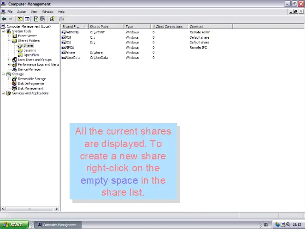Sort by the Shared Path column header
The image size is (305, 229).
point(106,27)
